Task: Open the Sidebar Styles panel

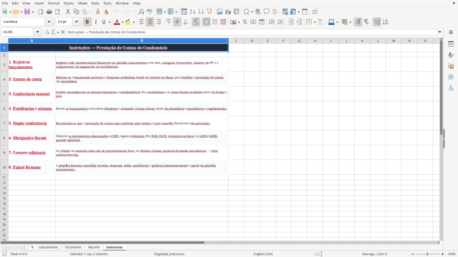Action: [x=451, y=55]
